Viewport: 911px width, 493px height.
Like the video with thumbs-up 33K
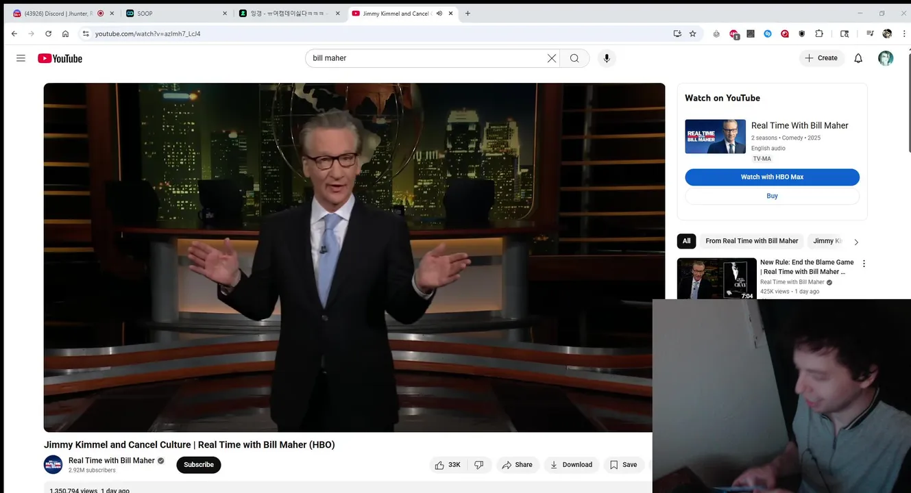pos(448,465)
